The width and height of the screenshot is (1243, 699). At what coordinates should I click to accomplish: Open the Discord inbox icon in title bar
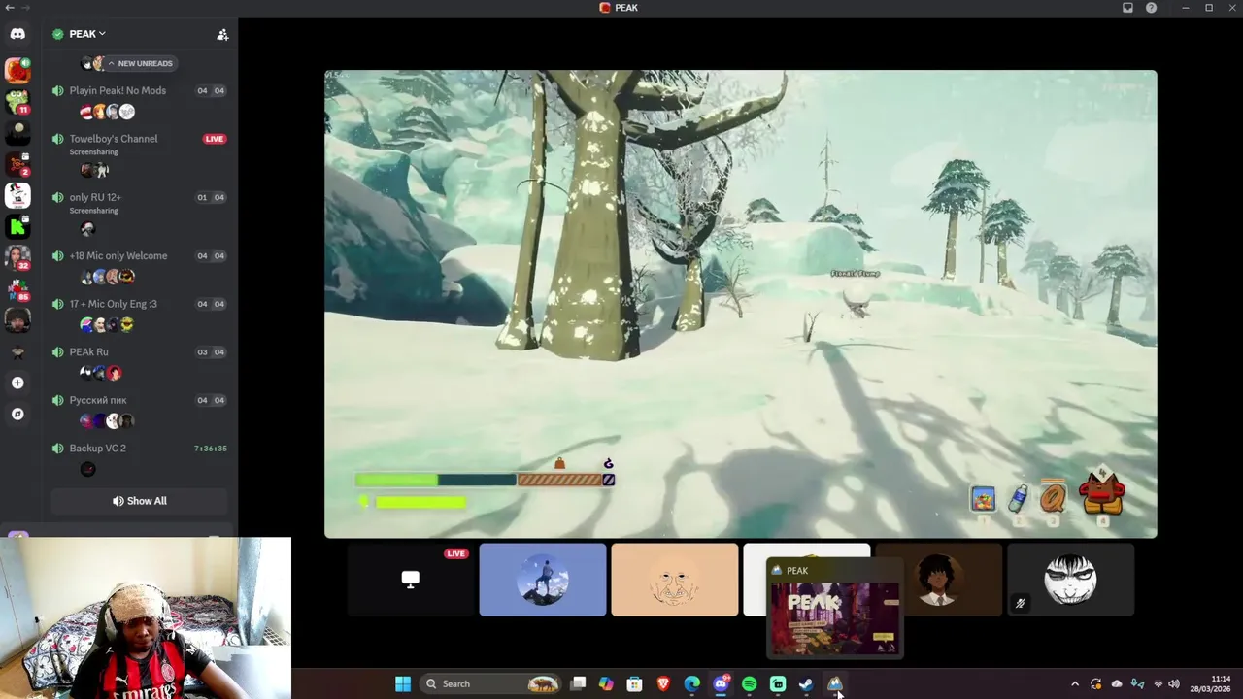click(1127, 8)
